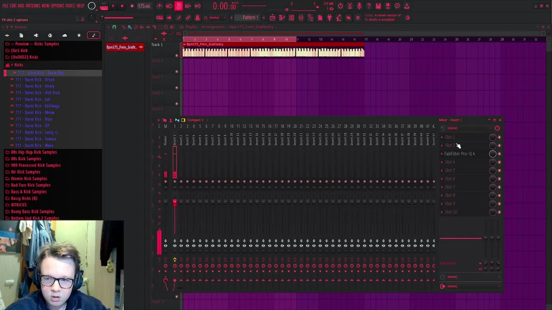Open the FILE menu
Viewport: 552px width, 310px height.
(x=5, y=6)
